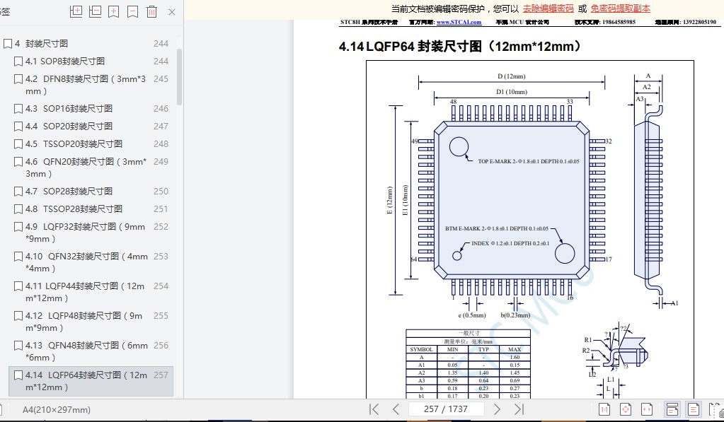This screenshot has height=422, width=724.
Task: Open bookmark 4.7 SOP28封装尺寸图
Action: click(x=69, y=191)
